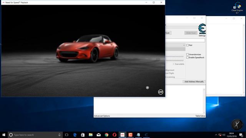Click the Type here to search box

[x=35, y=135]
